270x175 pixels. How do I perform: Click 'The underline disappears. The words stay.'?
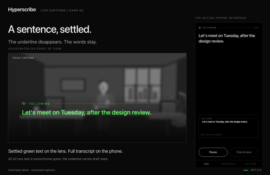[x=52, y=42]
